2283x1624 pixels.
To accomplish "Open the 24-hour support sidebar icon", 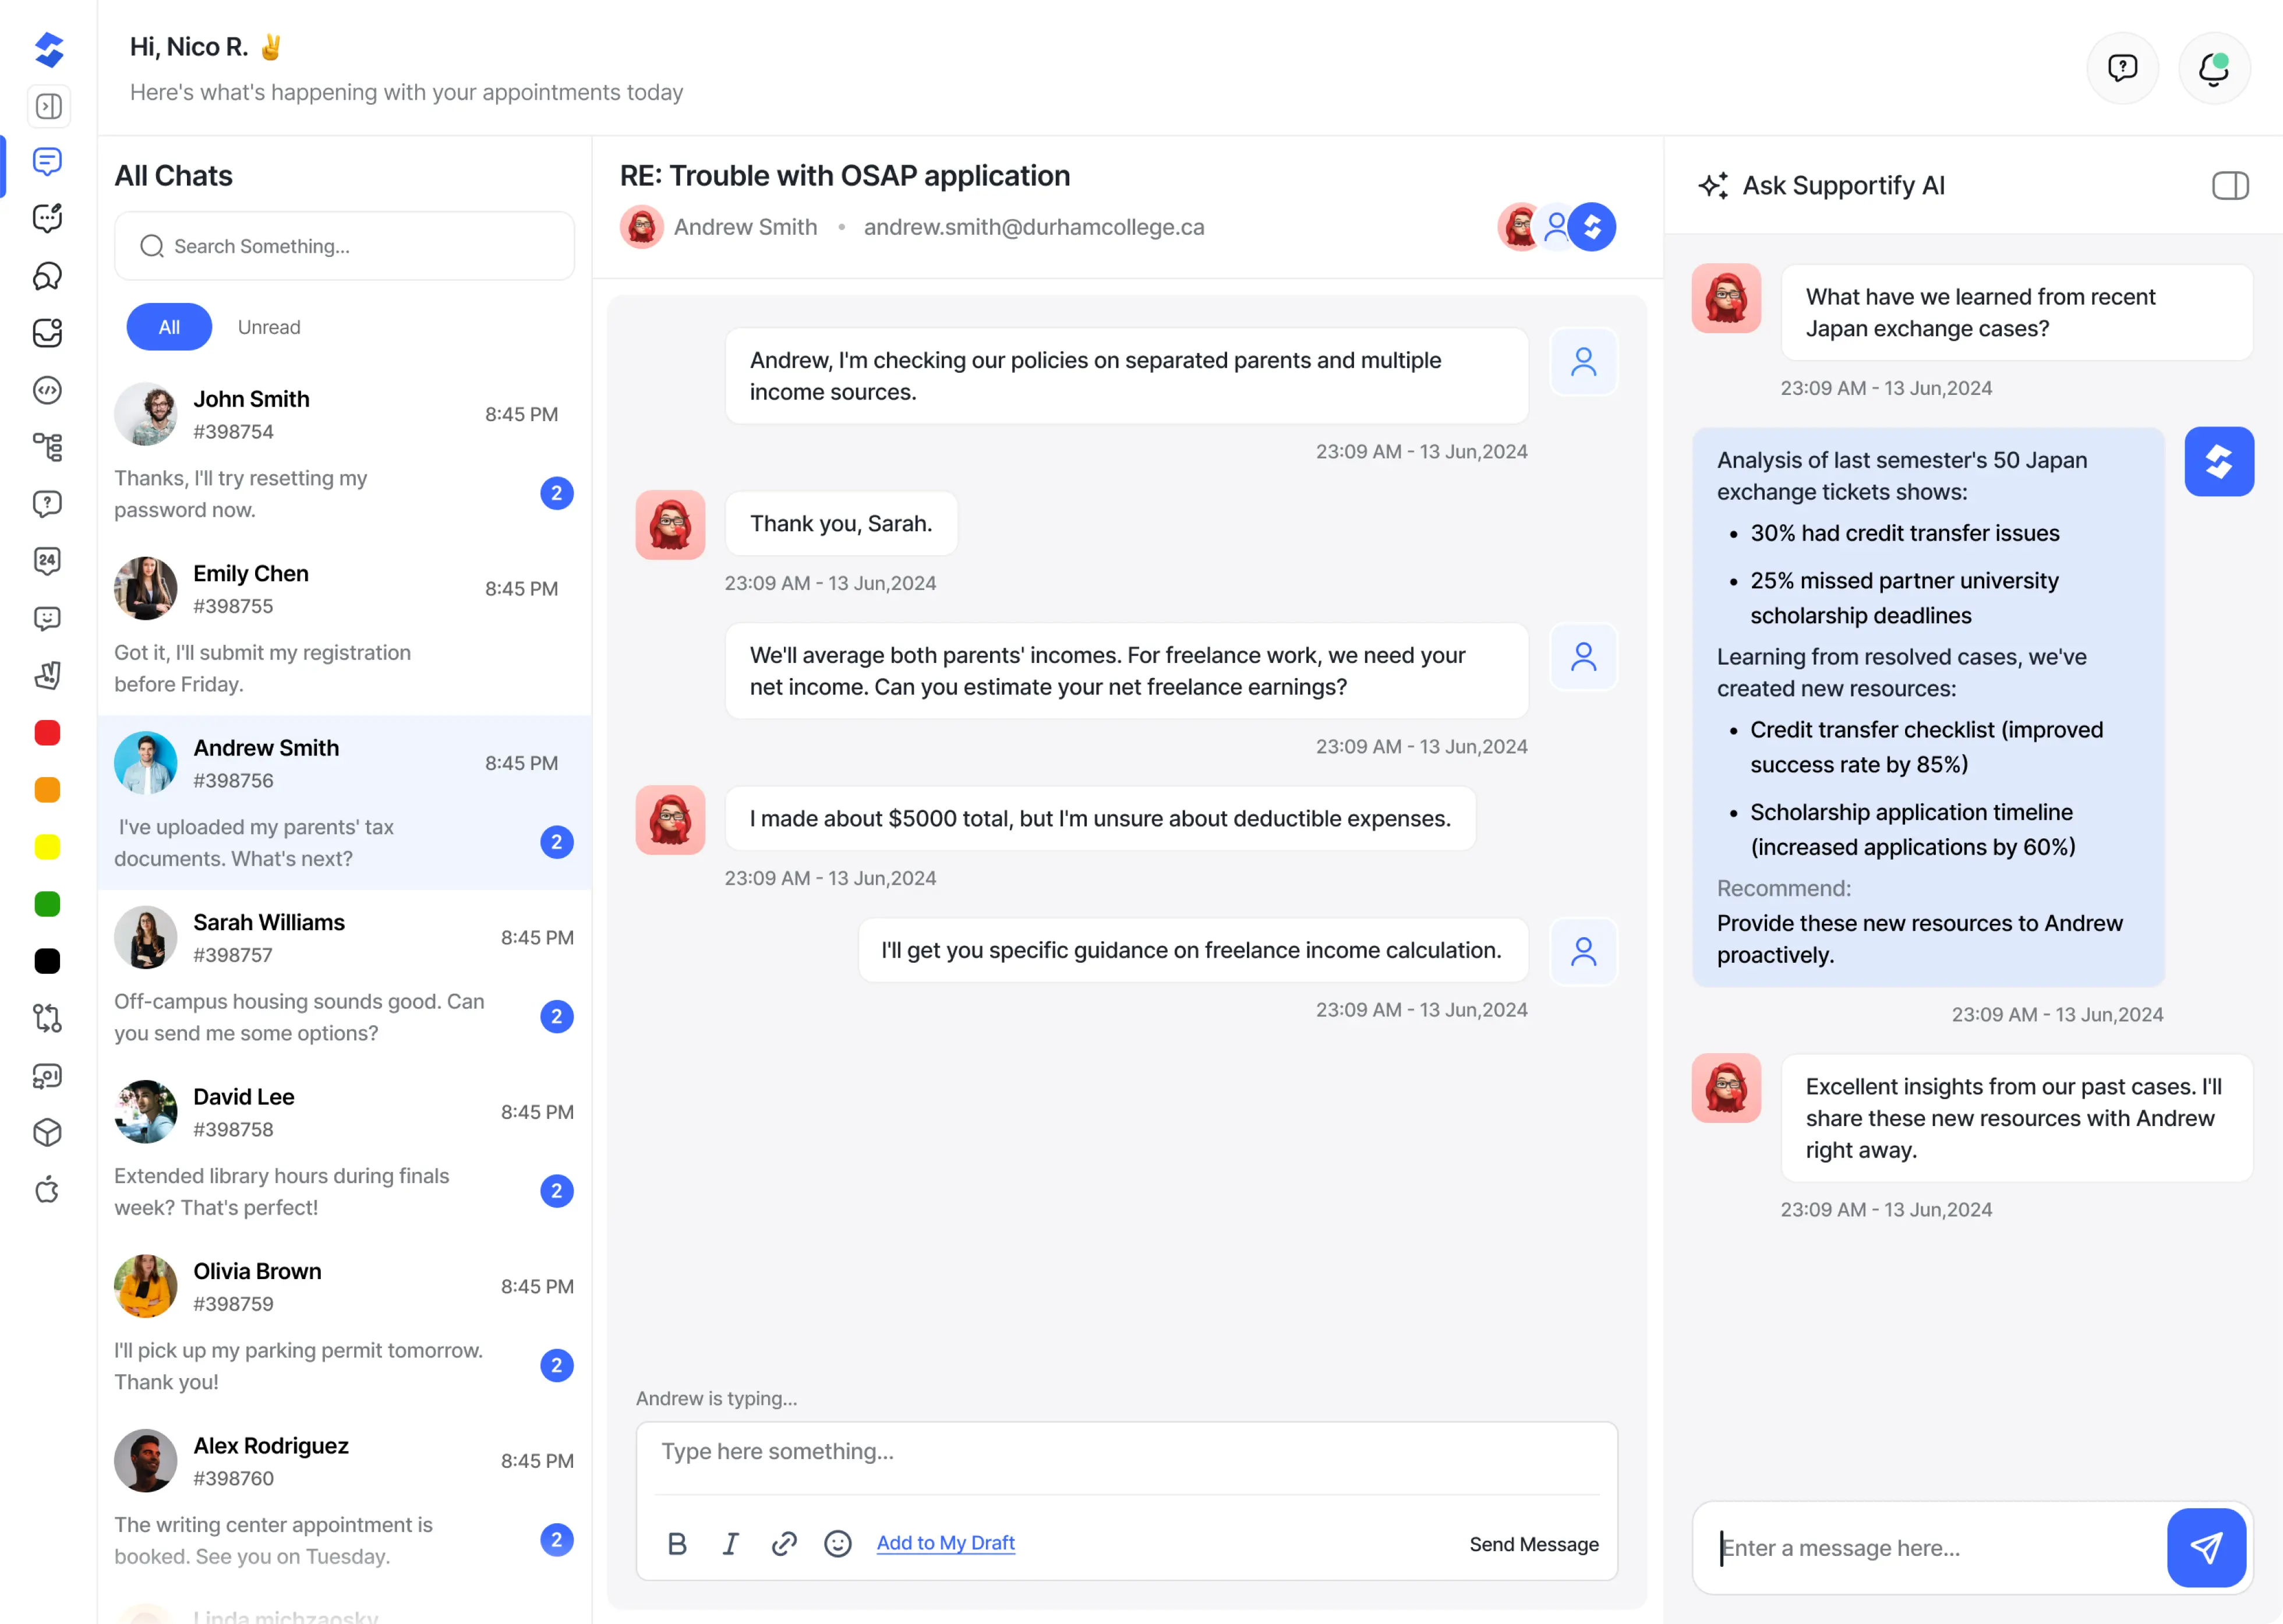I will [x=47, y=561].
